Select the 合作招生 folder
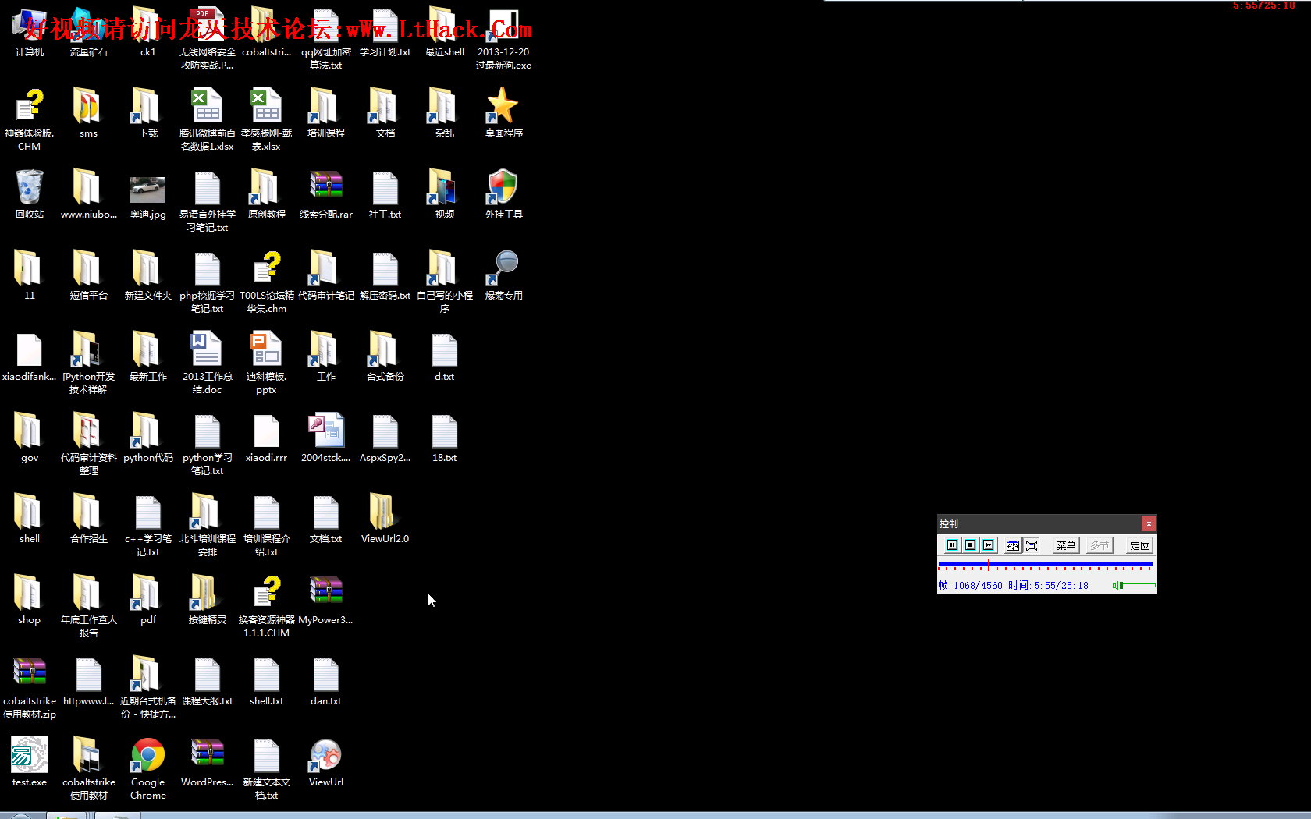 (89, 518)
